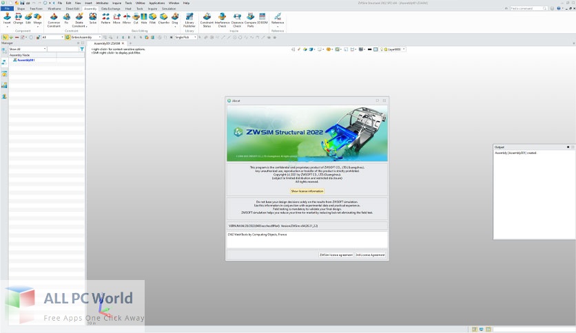Open the Common Constraint tool
Screen dimensions: 576x333
[54, 20]
